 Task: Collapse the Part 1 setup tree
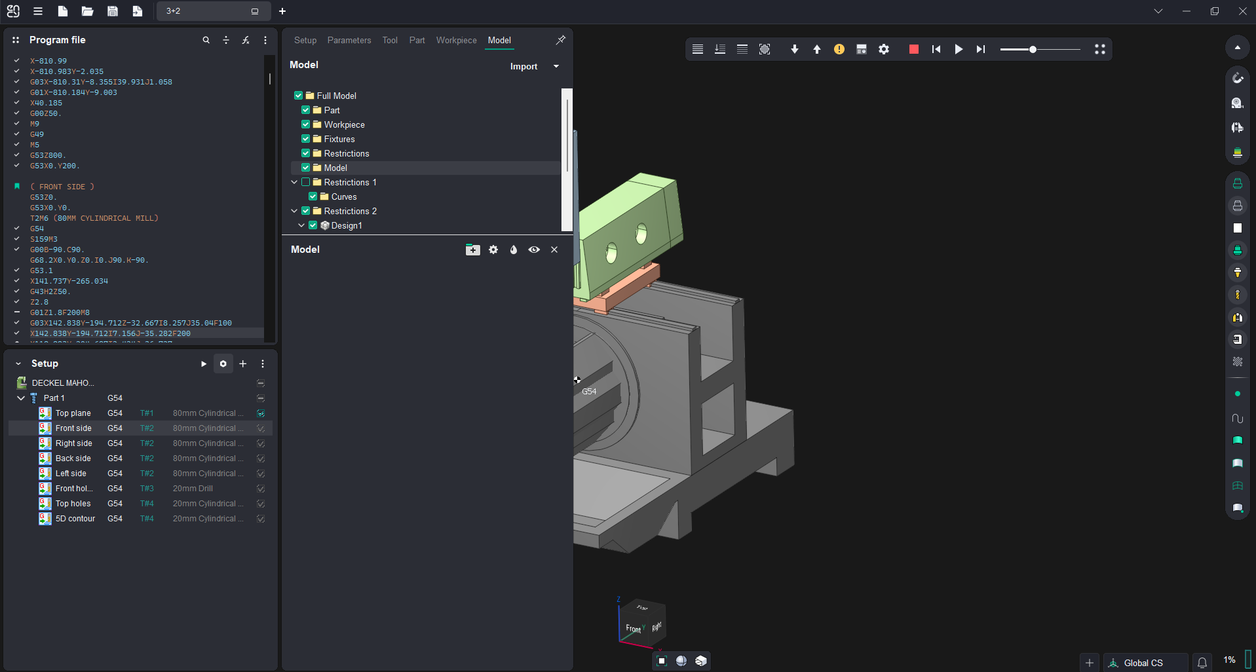coord(21,398)
